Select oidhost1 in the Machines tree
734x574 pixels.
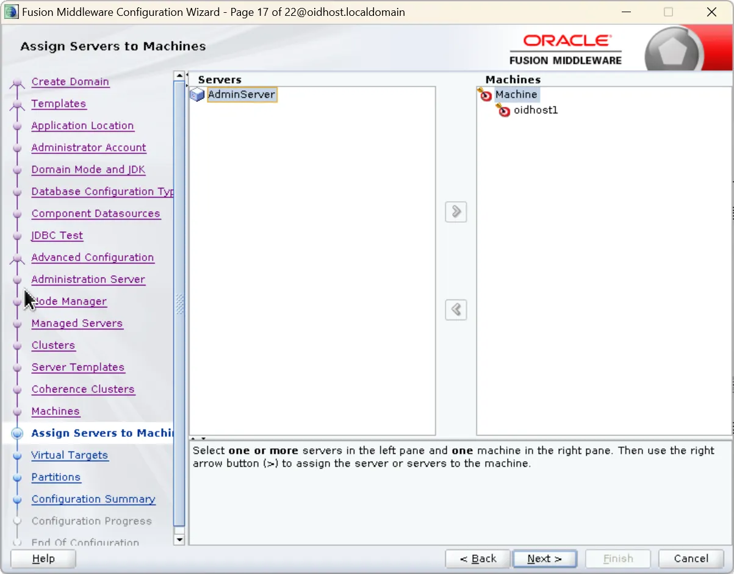(536, 110)
